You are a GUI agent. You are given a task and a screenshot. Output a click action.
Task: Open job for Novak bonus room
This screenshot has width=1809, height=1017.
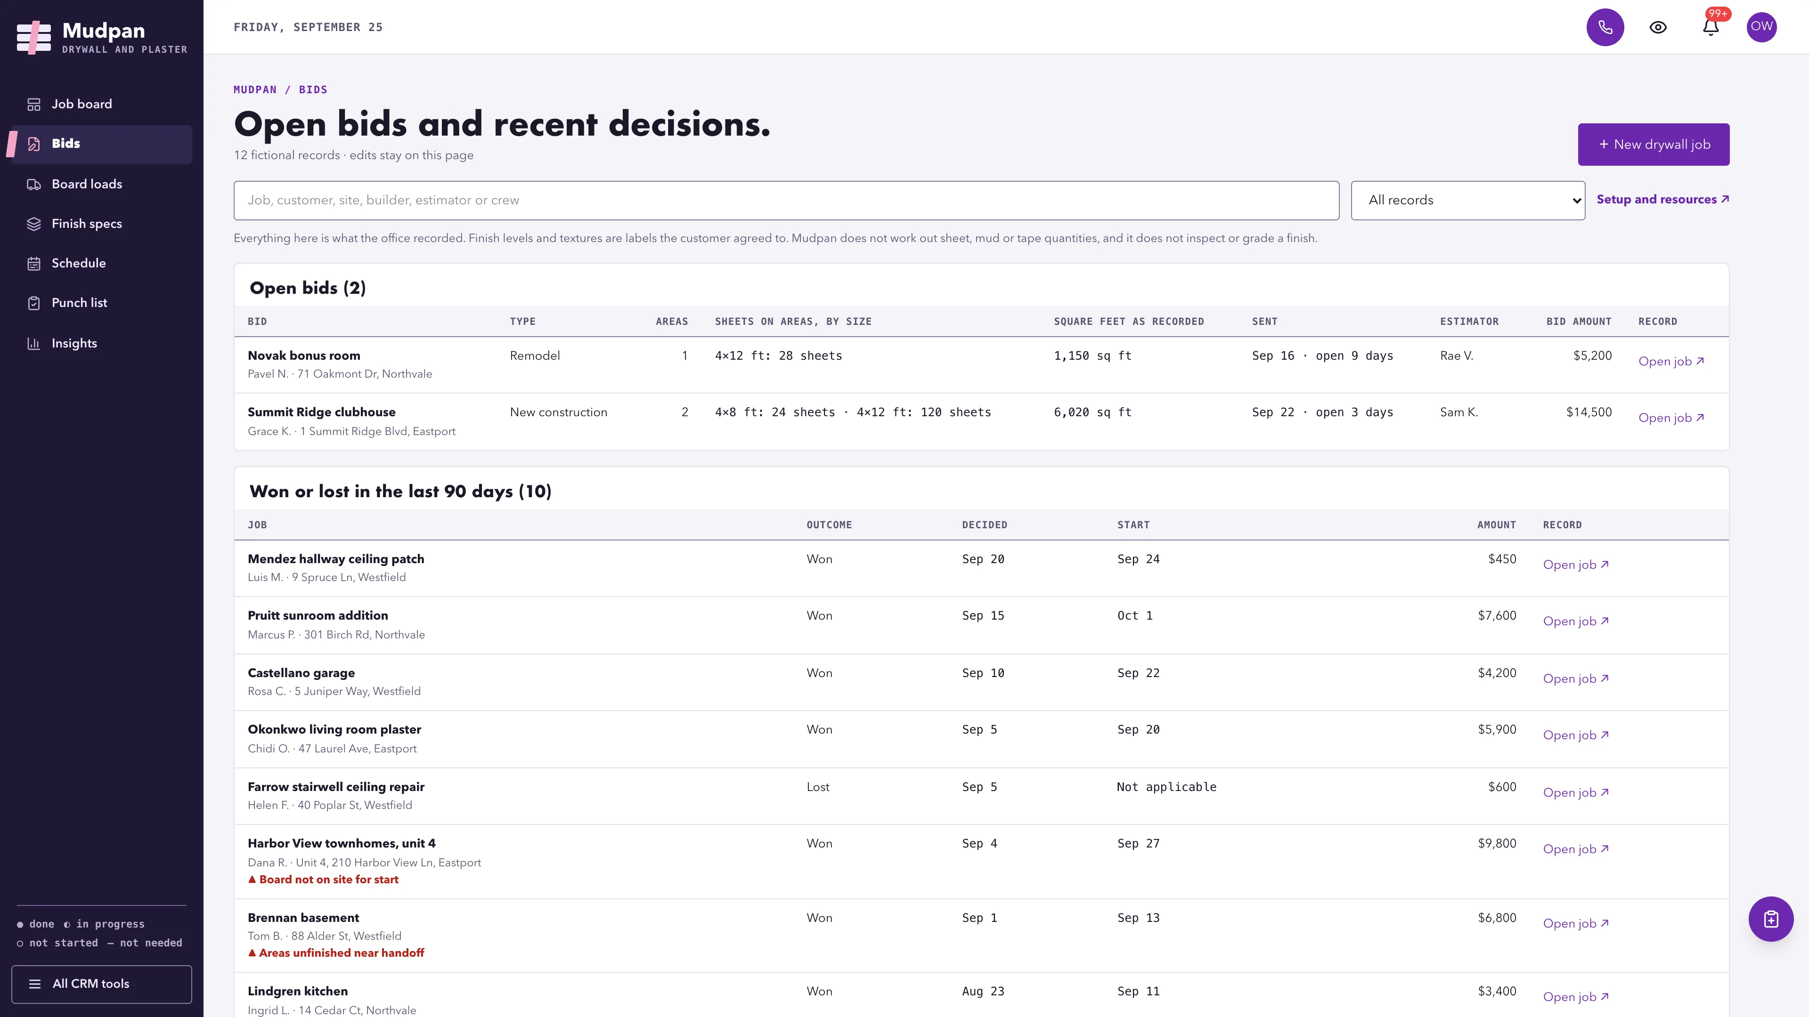(1670, 362)
